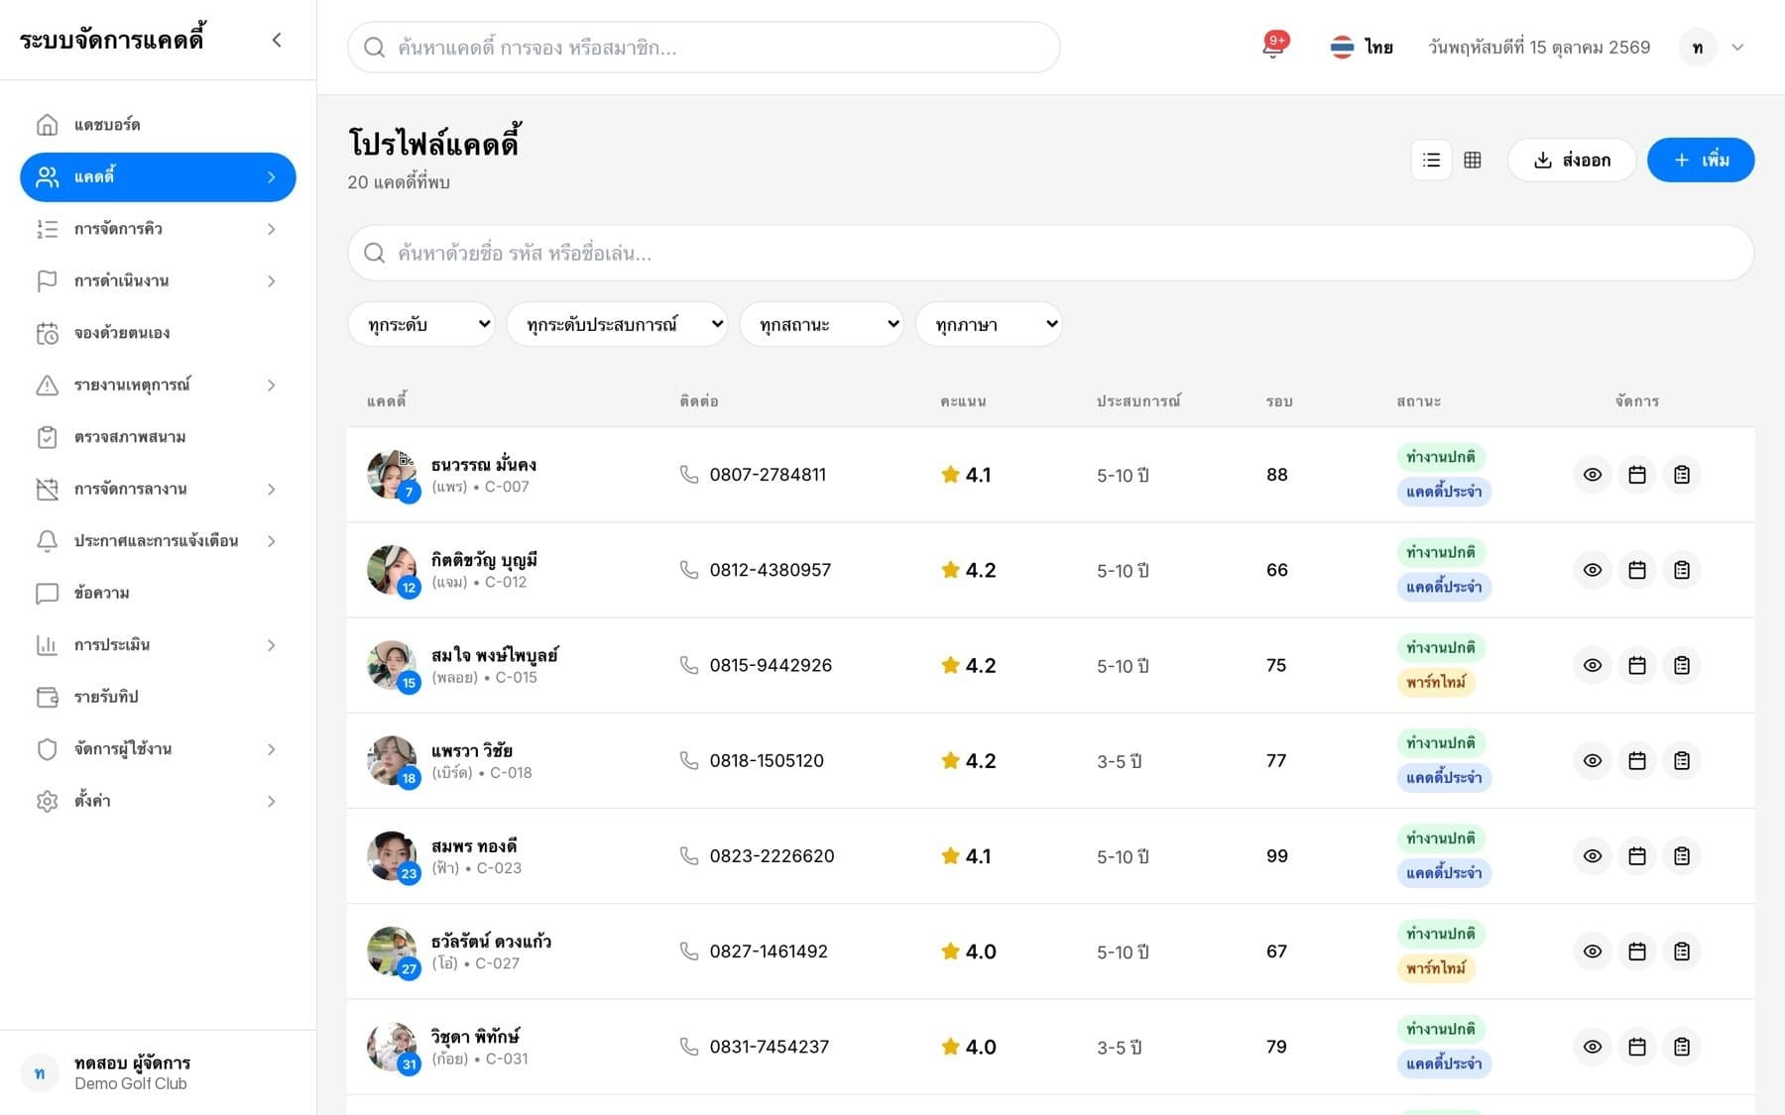Expand the user account menu chevron

tap(1737, 47)
